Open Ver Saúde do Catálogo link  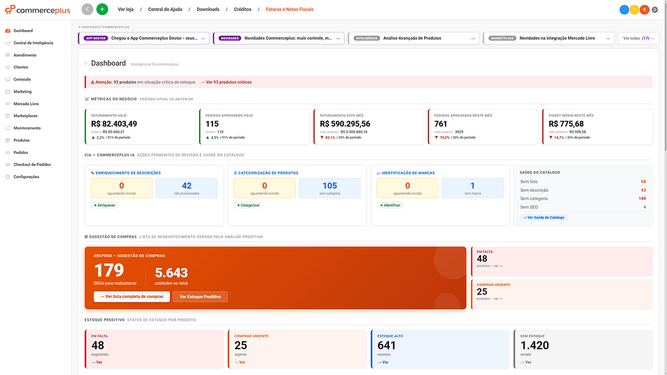544,217
